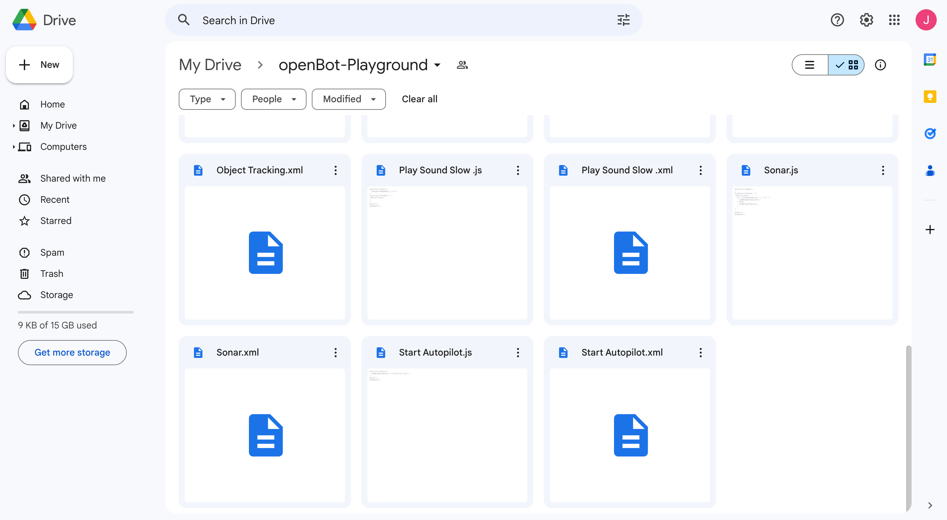
Task: Switch to grid layout
Action: click(846, 65)
